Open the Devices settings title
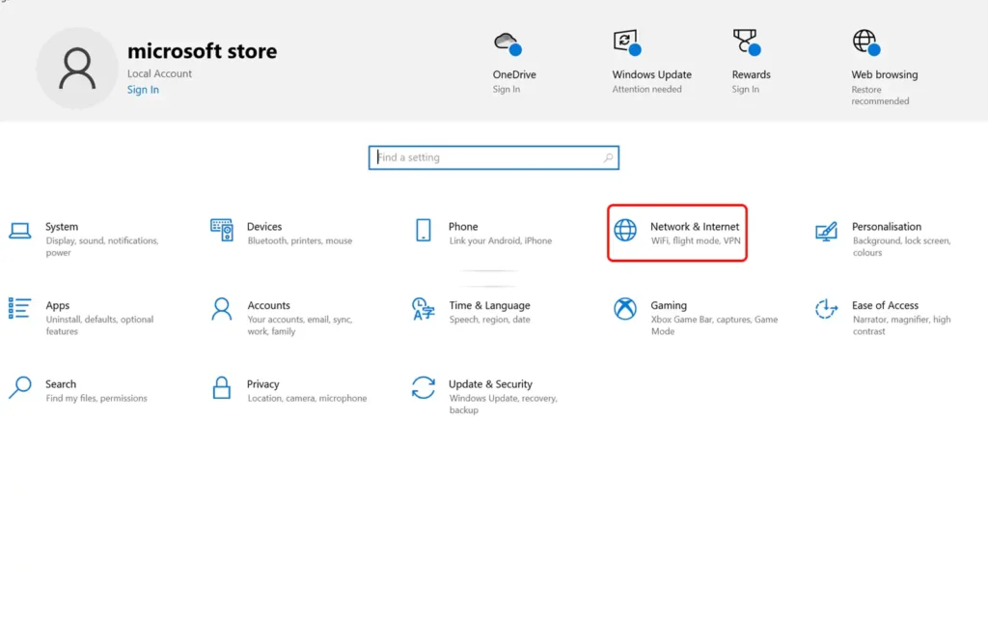 coord(264,226)
